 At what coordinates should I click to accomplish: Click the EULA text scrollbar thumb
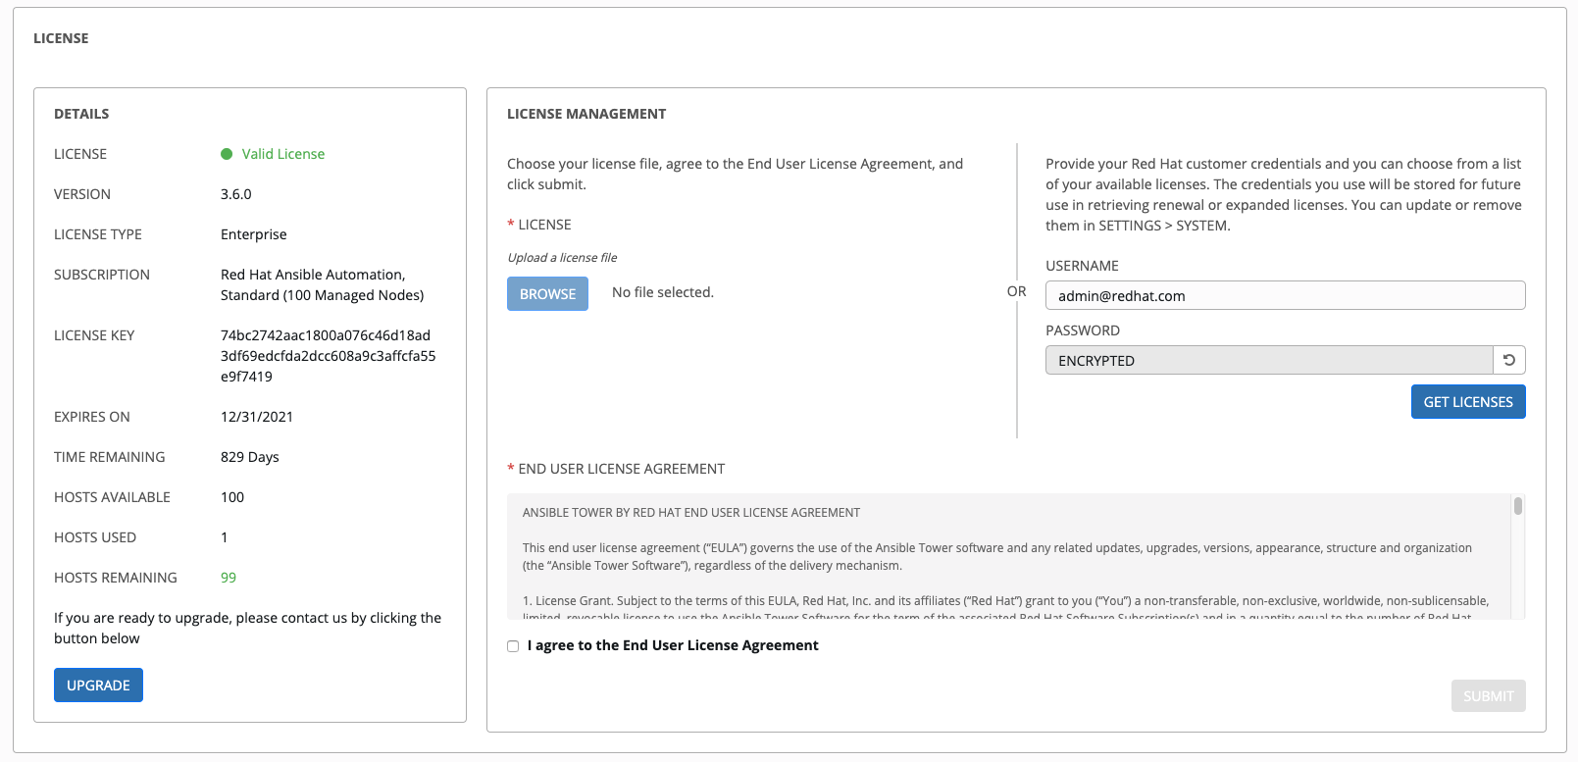(1518, 506)
